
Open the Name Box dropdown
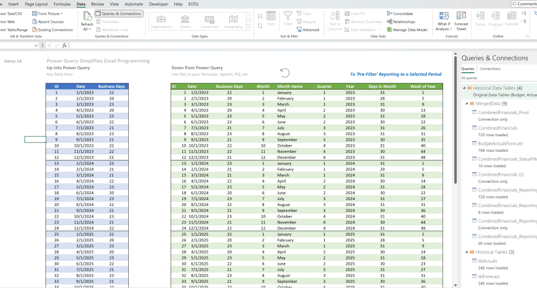click(36, 45)
